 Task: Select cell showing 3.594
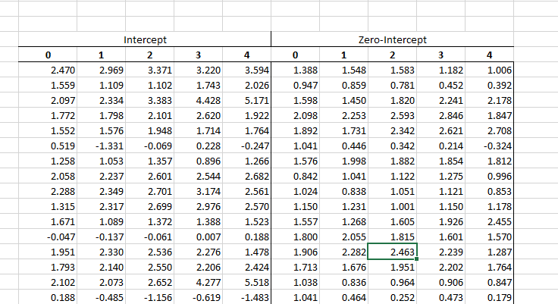pyautogui.click(x=247, y=70)
